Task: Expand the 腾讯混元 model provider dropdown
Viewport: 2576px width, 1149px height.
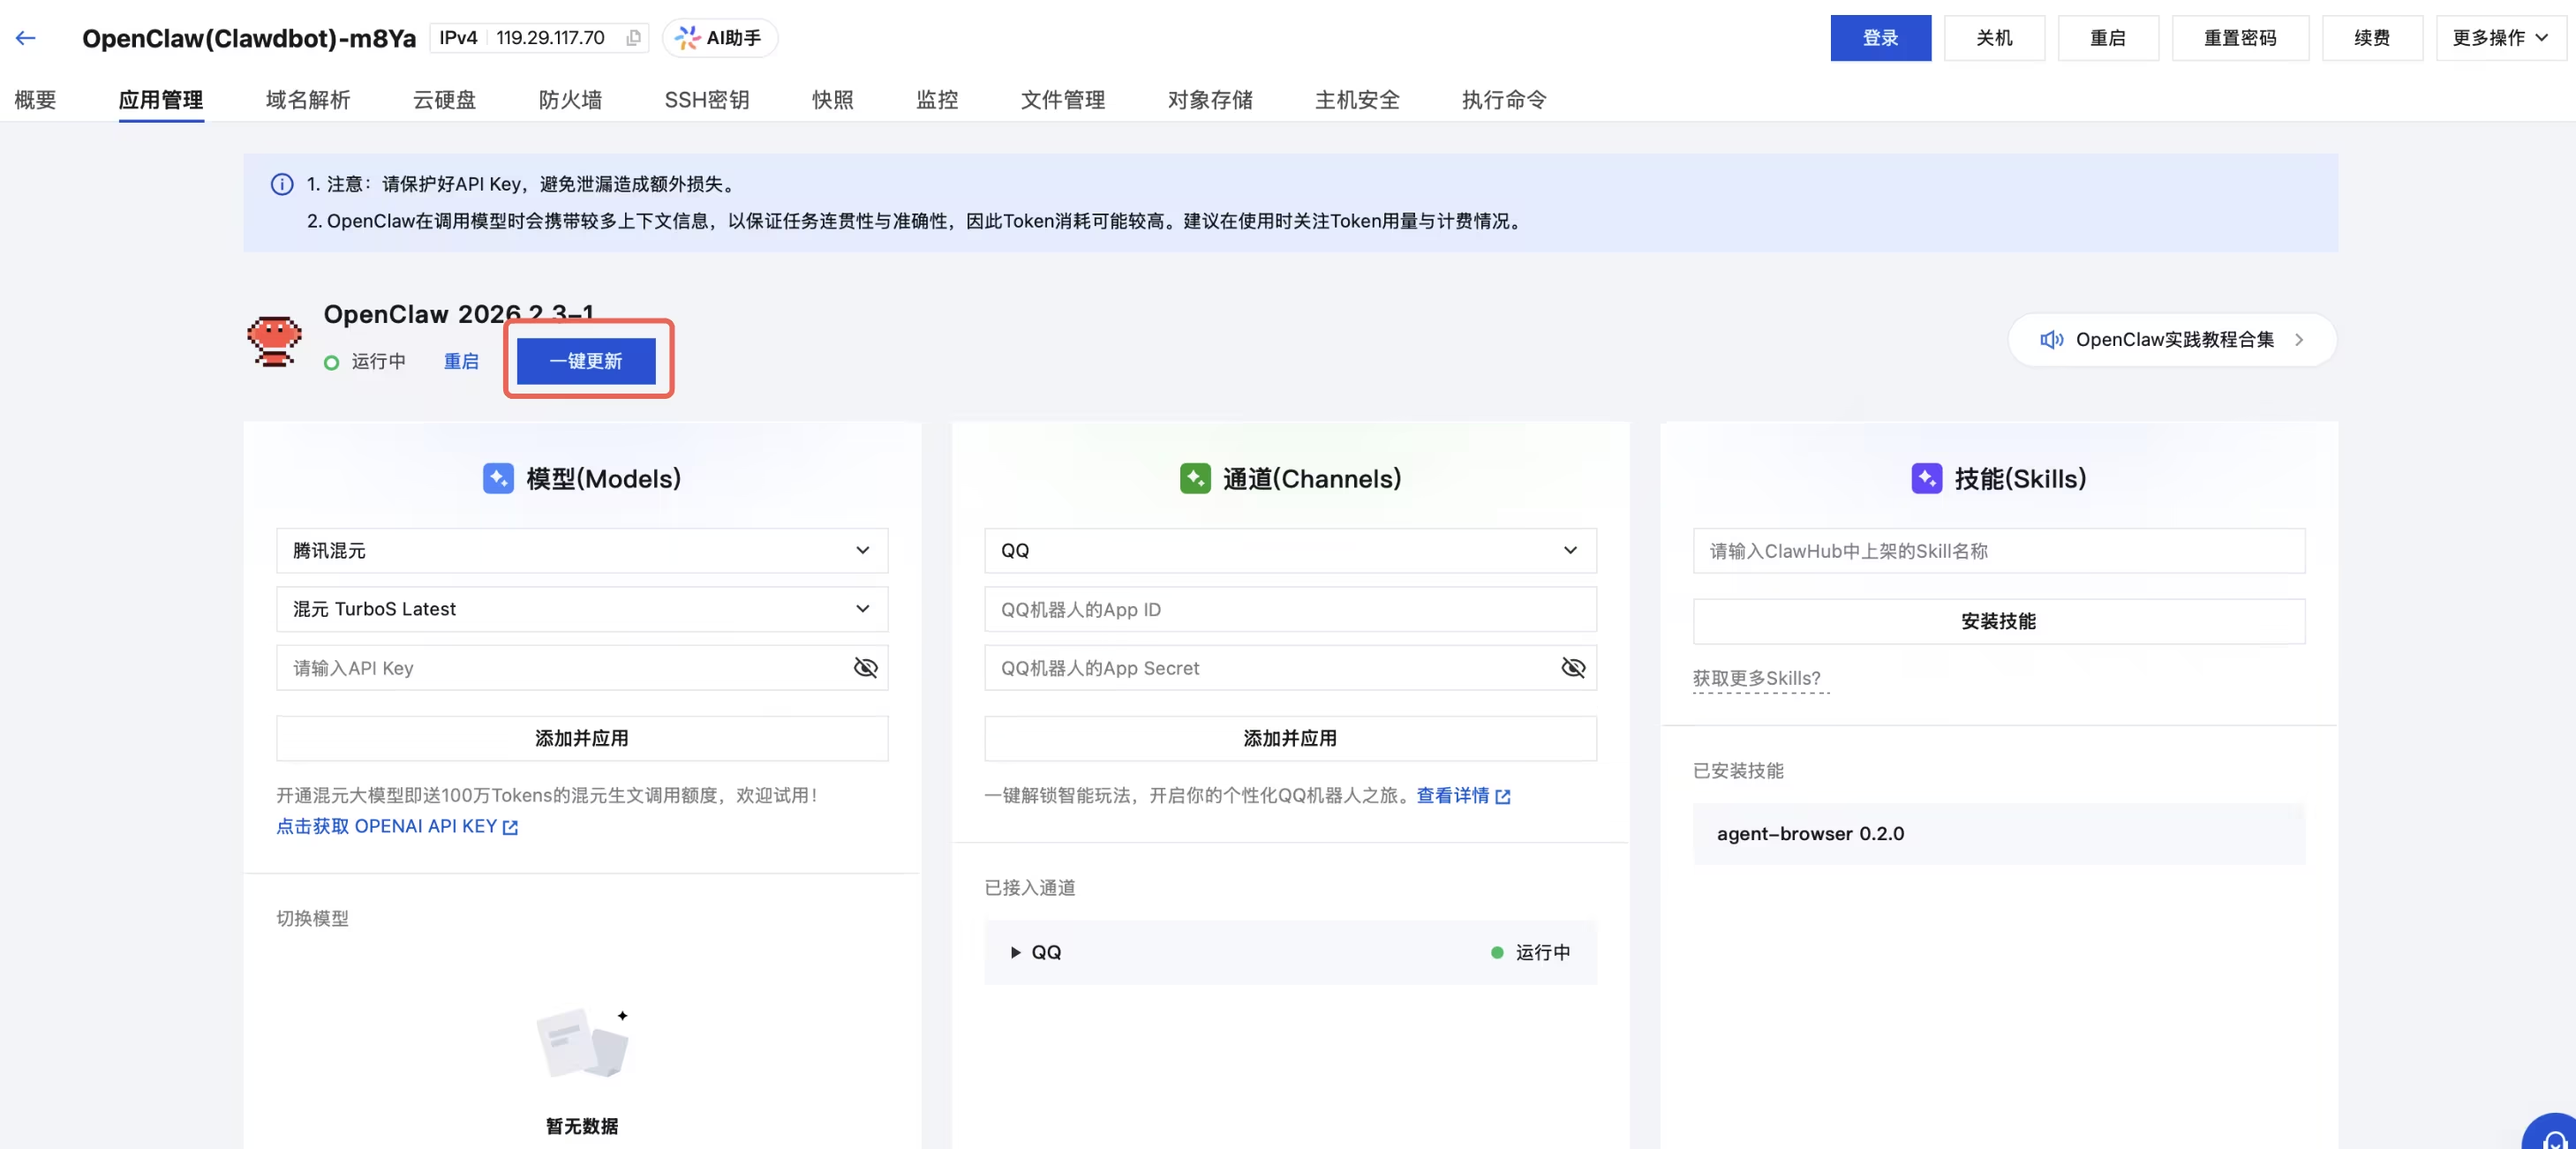Action: click(582, 550)
